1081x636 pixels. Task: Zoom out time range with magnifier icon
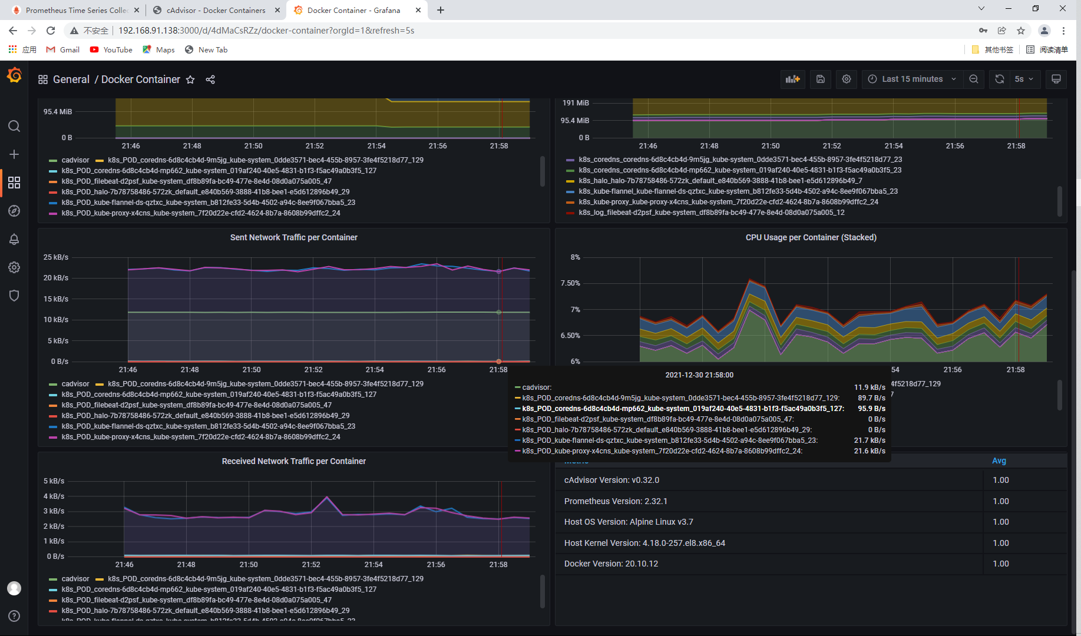click(x=974, y=79)
